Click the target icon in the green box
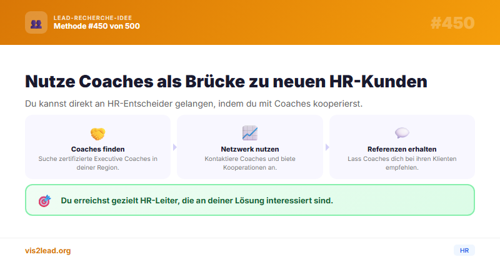This screenshot has width=500, height=262. pos(44,201)
